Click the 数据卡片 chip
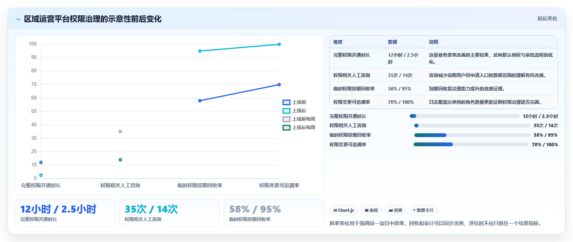Screen dimensions: 573x242 423,210
